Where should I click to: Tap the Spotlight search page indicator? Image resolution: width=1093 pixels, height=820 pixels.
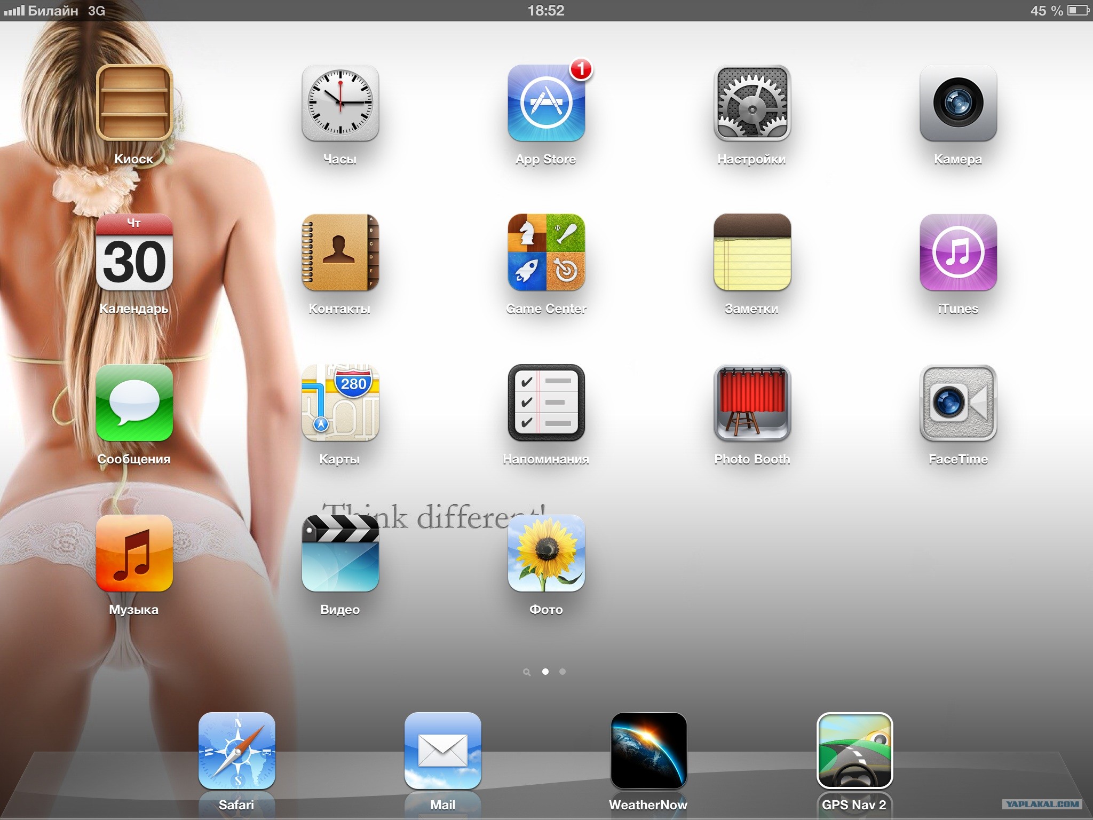[527, 672]
